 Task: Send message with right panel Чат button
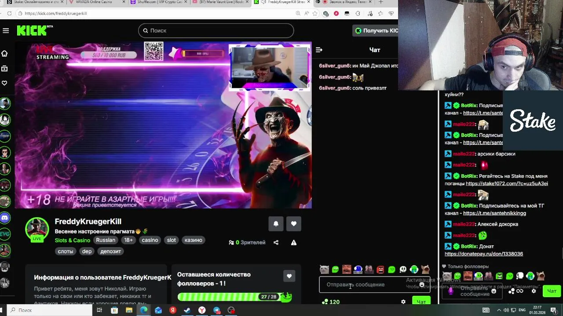tap(552, 291)
